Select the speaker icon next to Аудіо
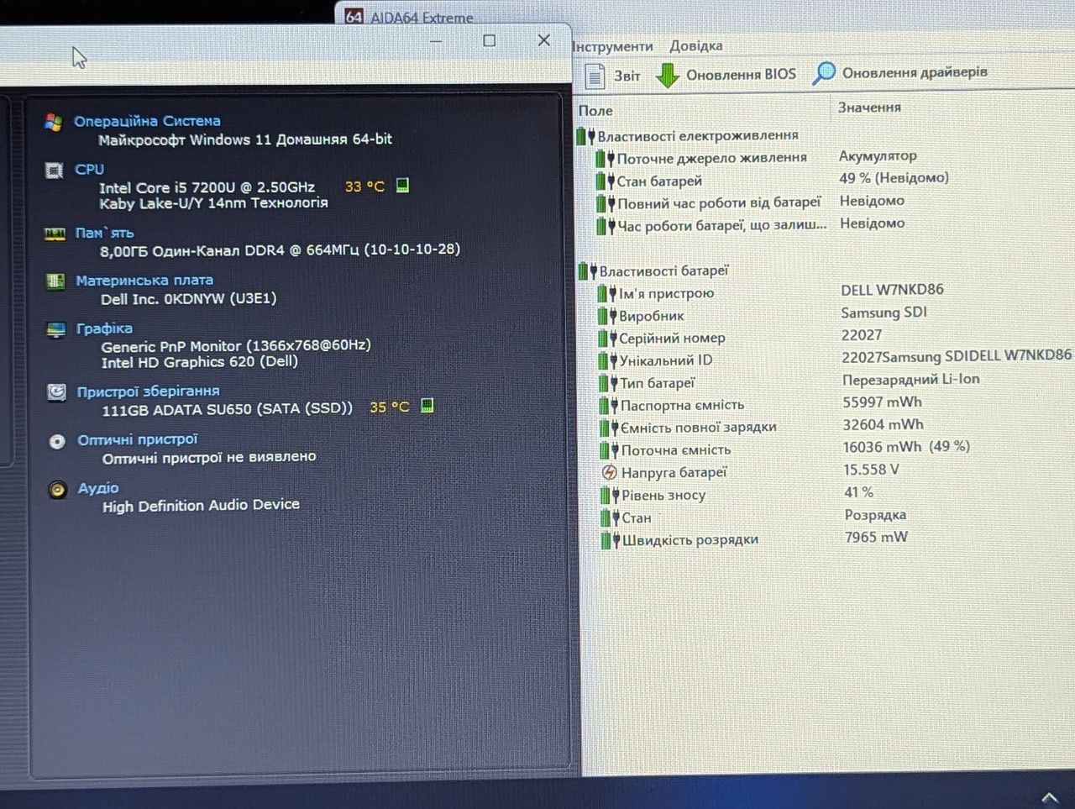Screen dimensions: 1075x809 pos(57,489)
